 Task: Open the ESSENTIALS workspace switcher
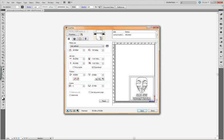(172, 3)
